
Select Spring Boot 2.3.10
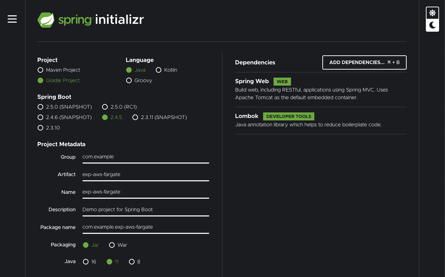coord(49,128)
